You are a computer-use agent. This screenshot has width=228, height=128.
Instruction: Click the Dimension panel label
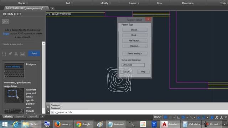(x=188, y=3)
